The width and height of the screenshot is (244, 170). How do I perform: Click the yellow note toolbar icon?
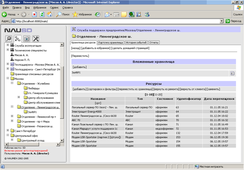pos(124,14)
